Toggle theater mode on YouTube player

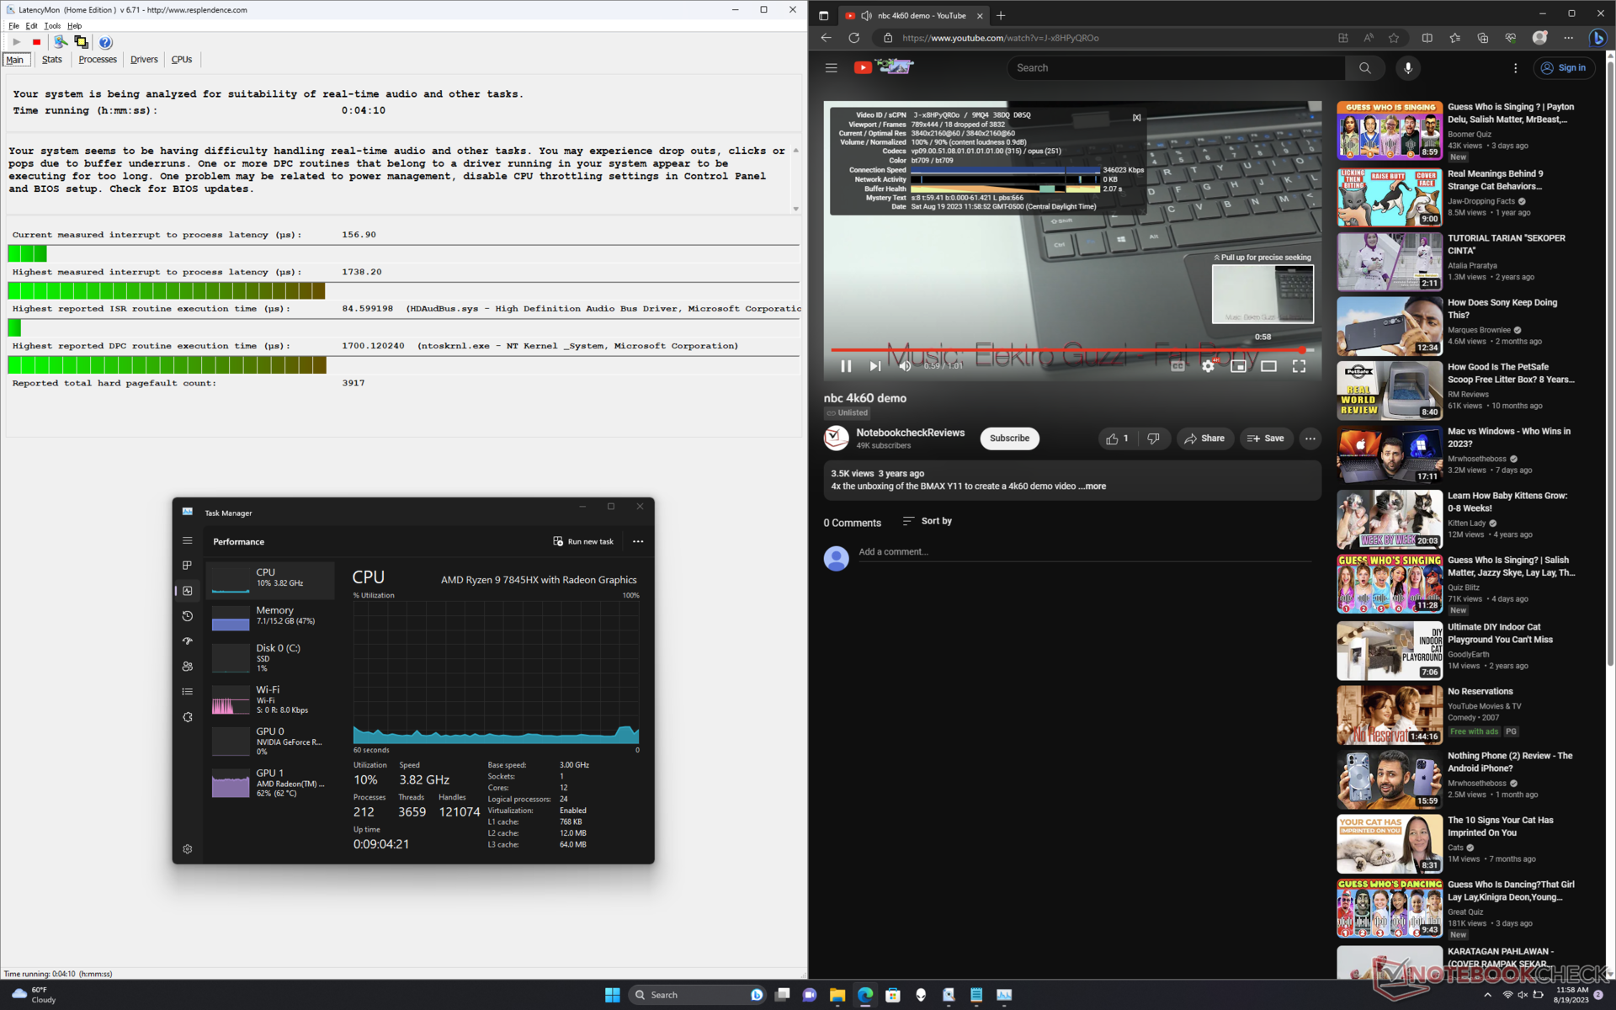click(1268, 366)
